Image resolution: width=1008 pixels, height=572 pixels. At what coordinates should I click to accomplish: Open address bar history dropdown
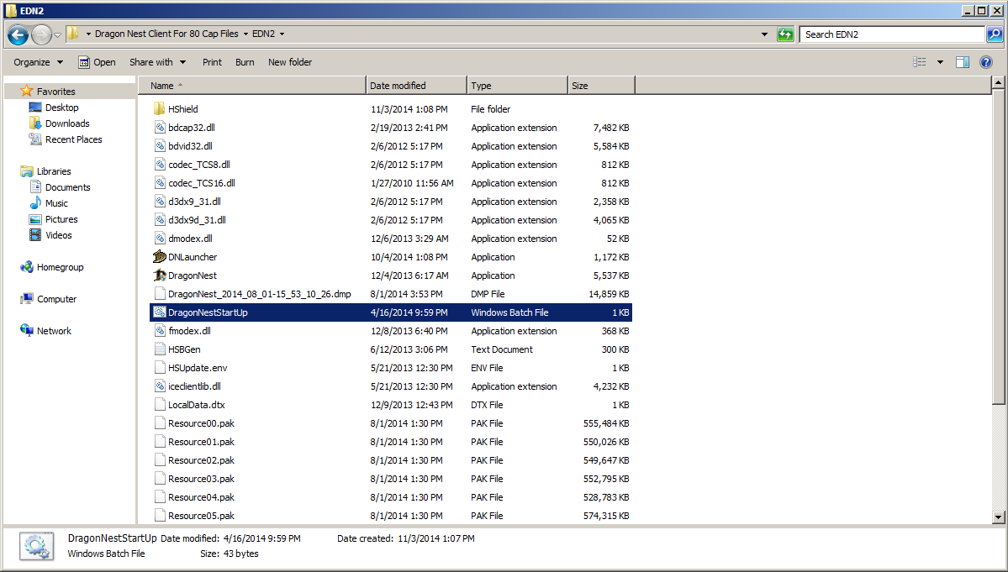764,34
